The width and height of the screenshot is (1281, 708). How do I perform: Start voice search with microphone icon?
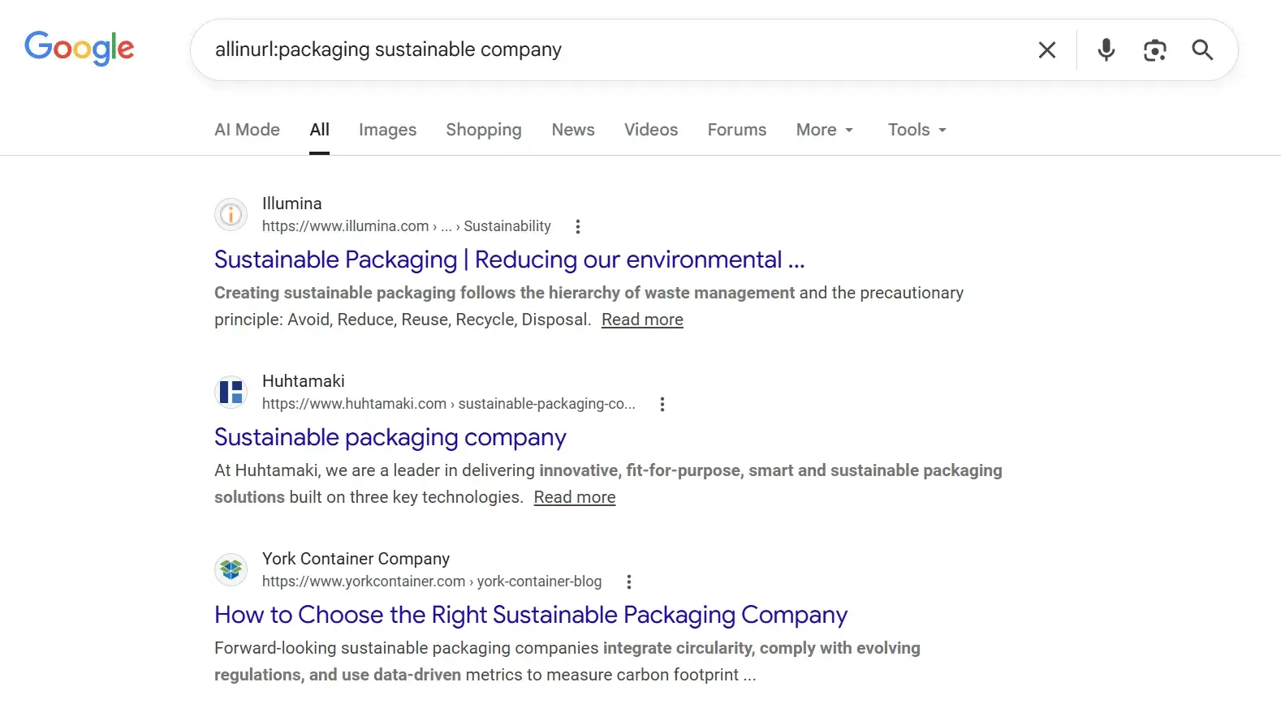[x=1106, y=50]
